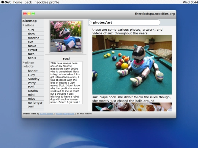The image size is (198, 148).
Task: Click the clock reading Wed 3:44
Action: 190,2
